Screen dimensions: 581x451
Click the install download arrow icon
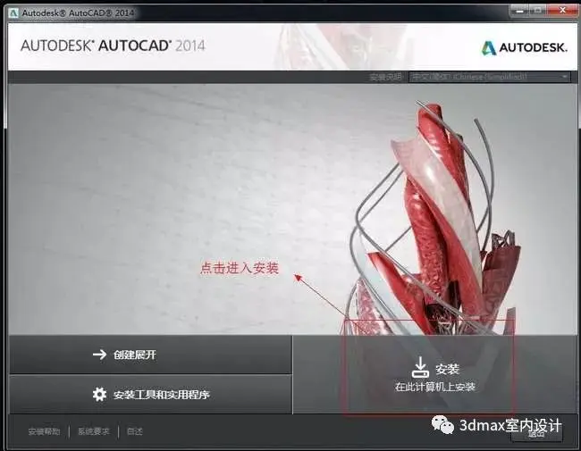point(421,367)
